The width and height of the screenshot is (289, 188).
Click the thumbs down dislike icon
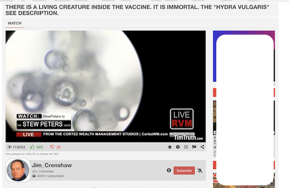pyautogui.click(x=52, y=147)
